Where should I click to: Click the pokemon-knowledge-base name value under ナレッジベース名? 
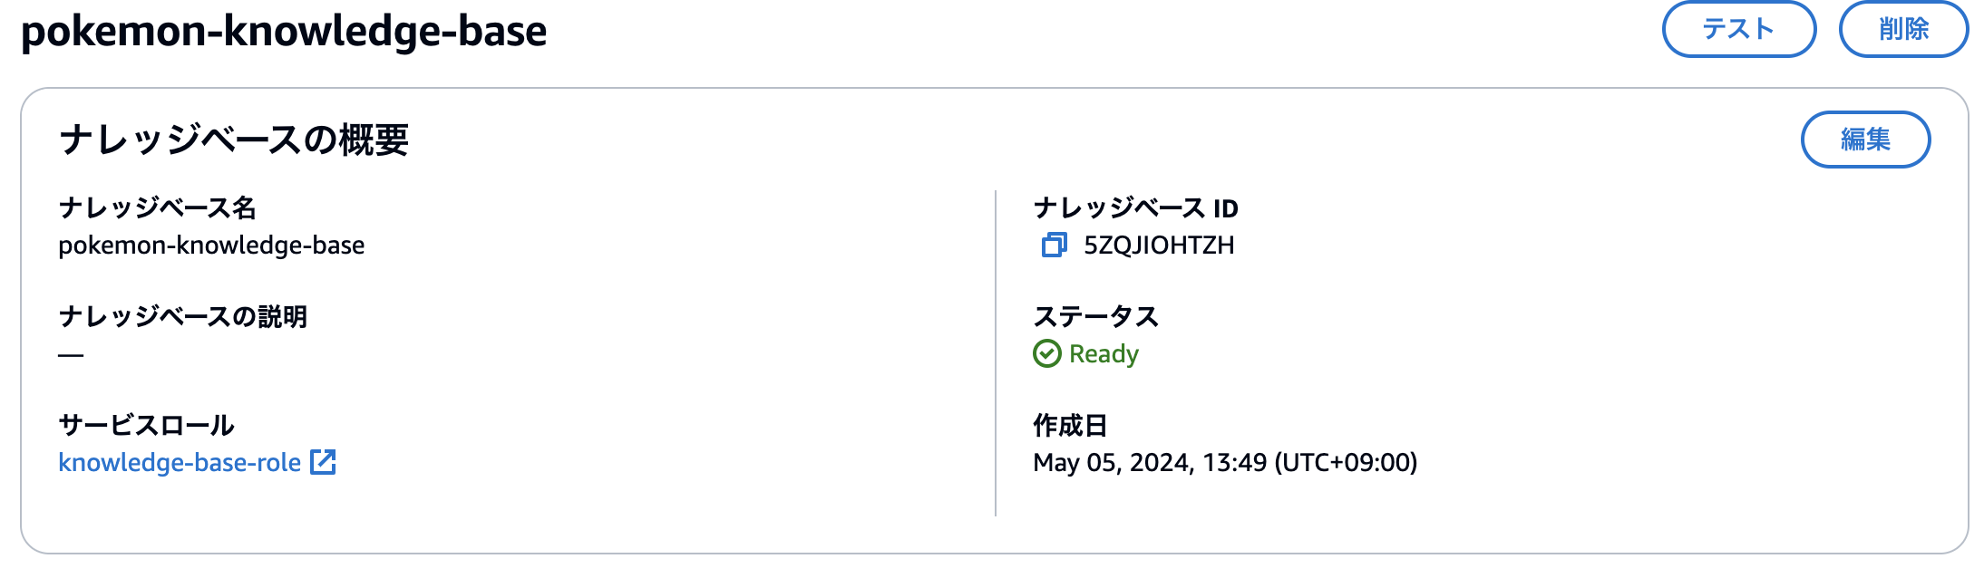[x=211, y=246]
